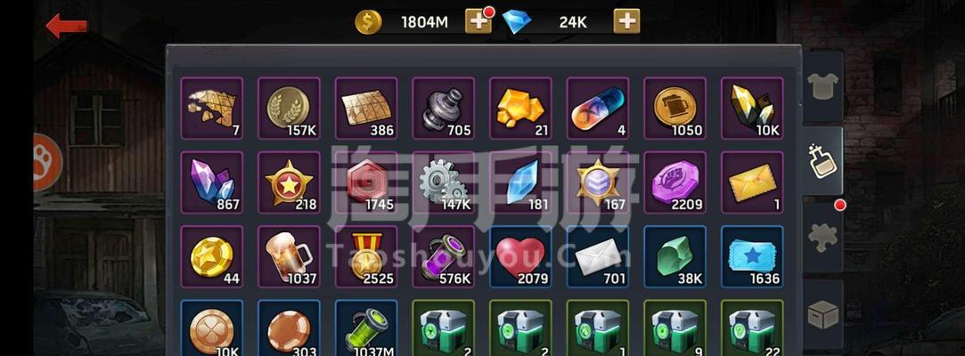This screenshot has height=356, width=965.
Task: Open the clothing shirt tab
Action: 822,86
